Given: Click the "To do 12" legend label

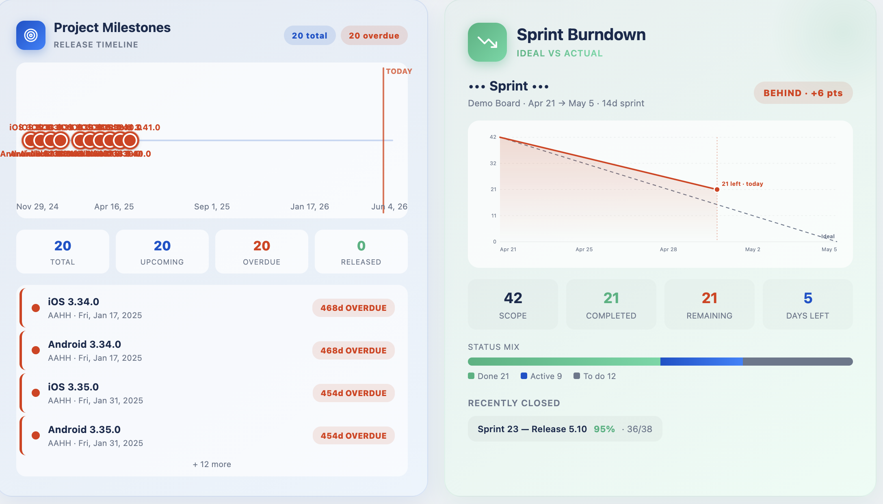Looking at the screenshot, I should coord(599,376).
